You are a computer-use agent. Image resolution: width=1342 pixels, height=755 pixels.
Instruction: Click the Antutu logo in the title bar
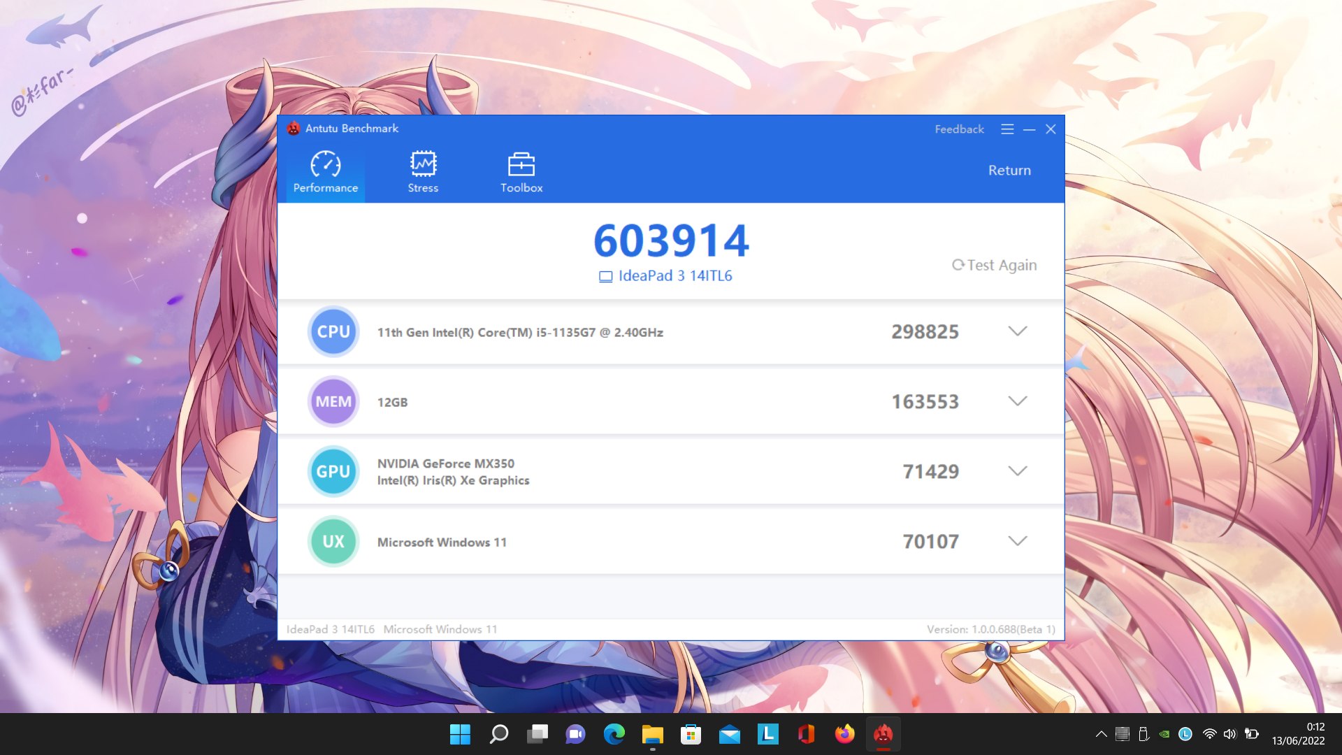pyautogui.click(x=294, y=129)
